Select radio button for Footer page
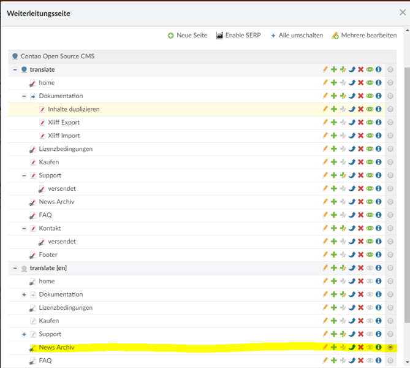 390,255
